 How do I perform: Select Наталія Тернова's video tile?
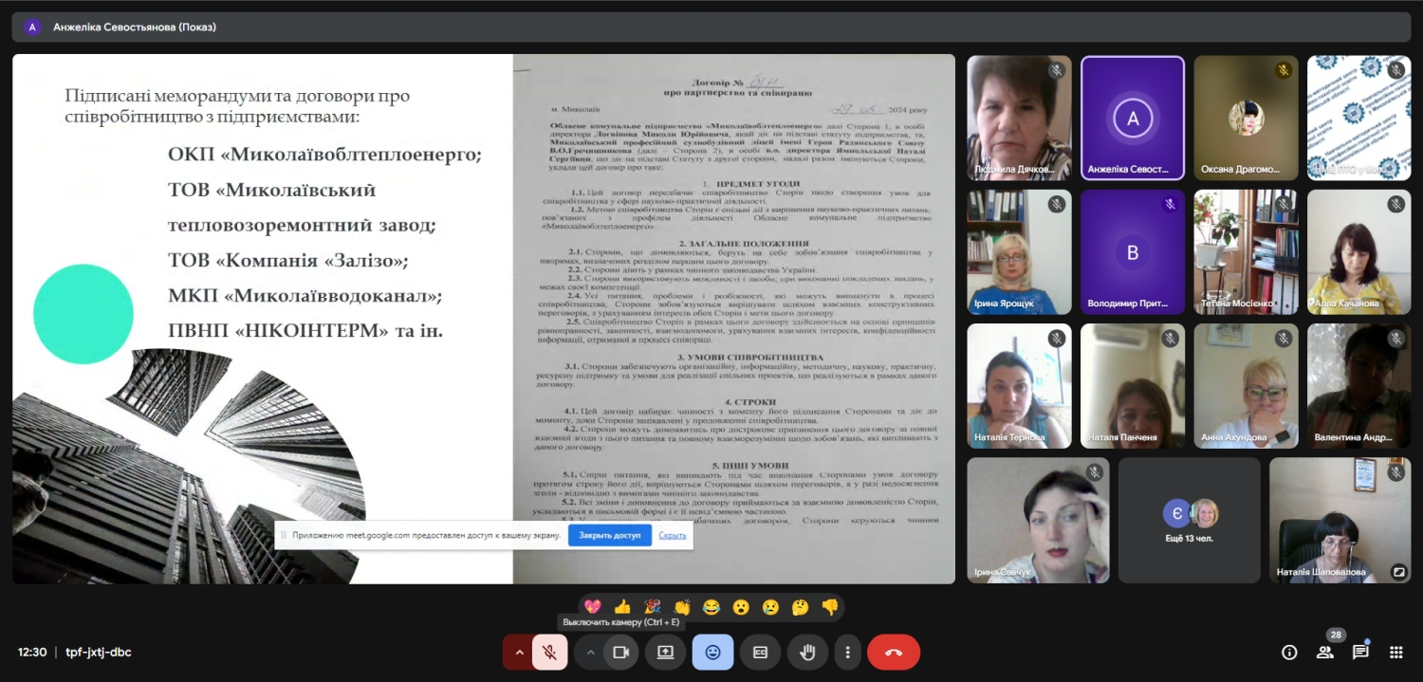click(1019, 386)
